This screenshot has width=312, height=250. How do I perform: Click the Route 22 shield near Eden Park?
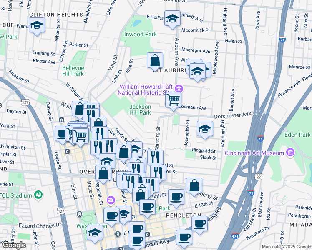point(259,177)
